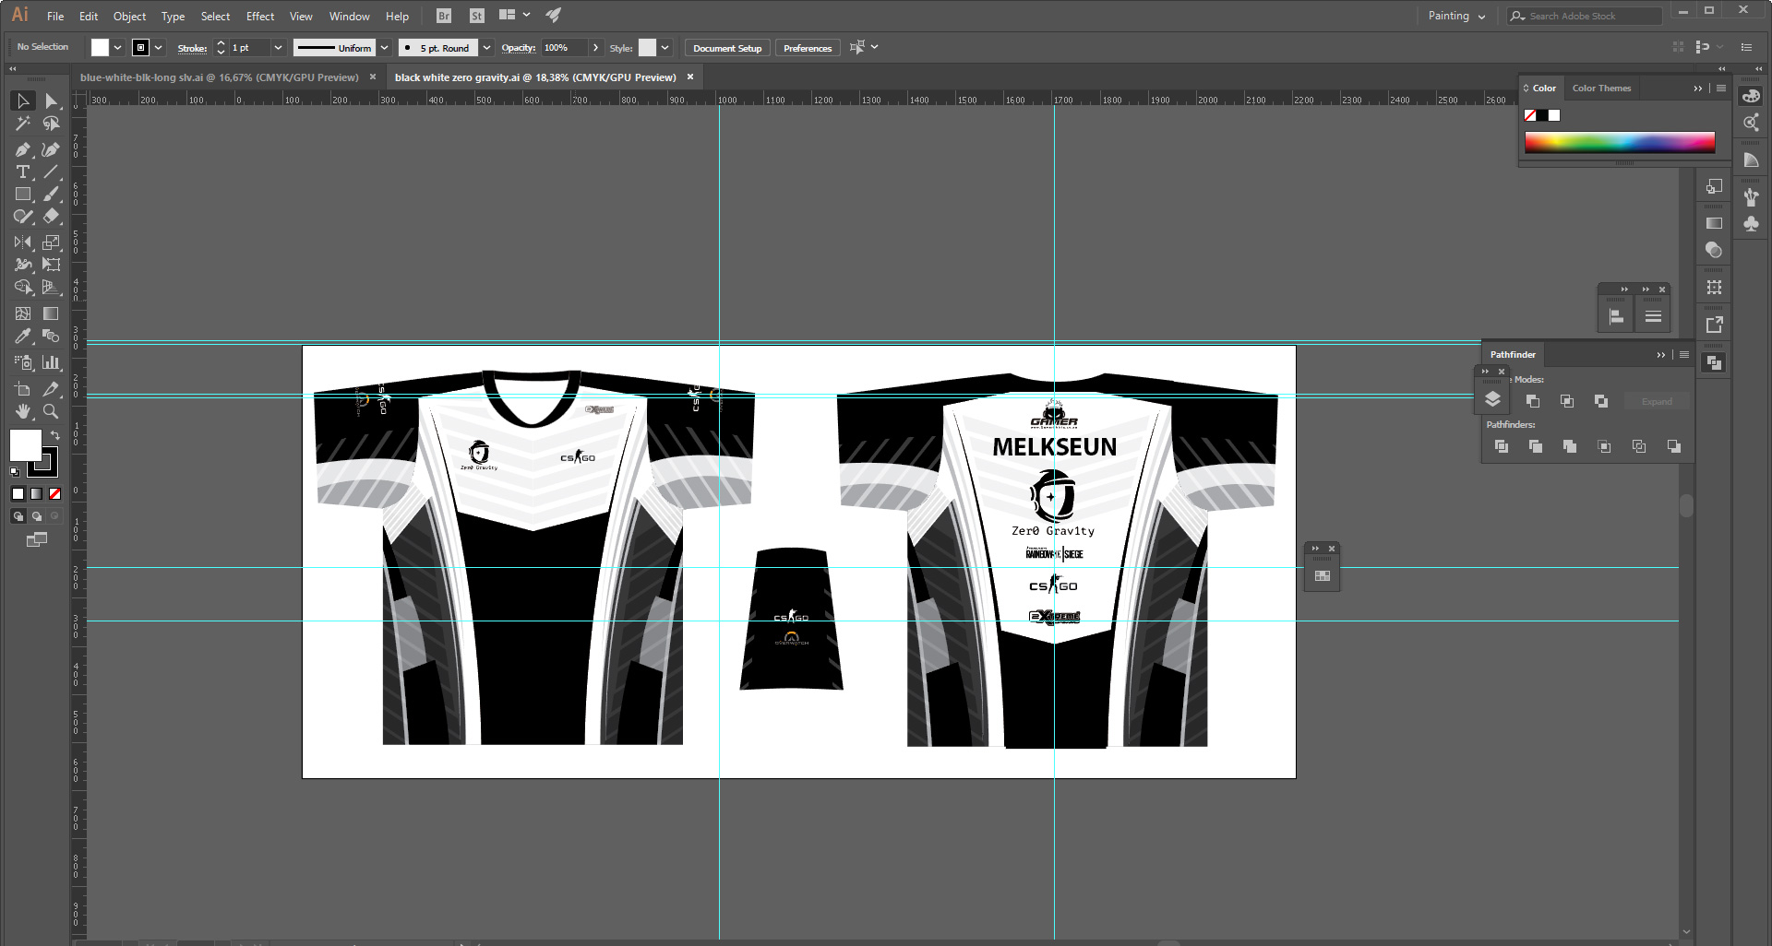Select the Eyedropper tool
The height and width of the screenshot is (946, 1772).
pos(23,337)
